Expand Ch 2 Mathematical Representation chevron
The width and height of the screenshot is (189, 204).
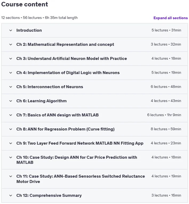(11, 44)
